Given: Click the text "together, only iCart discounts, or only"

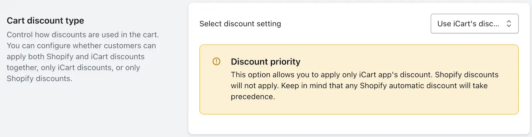Looking at the screenshot, I should [73, 68].
